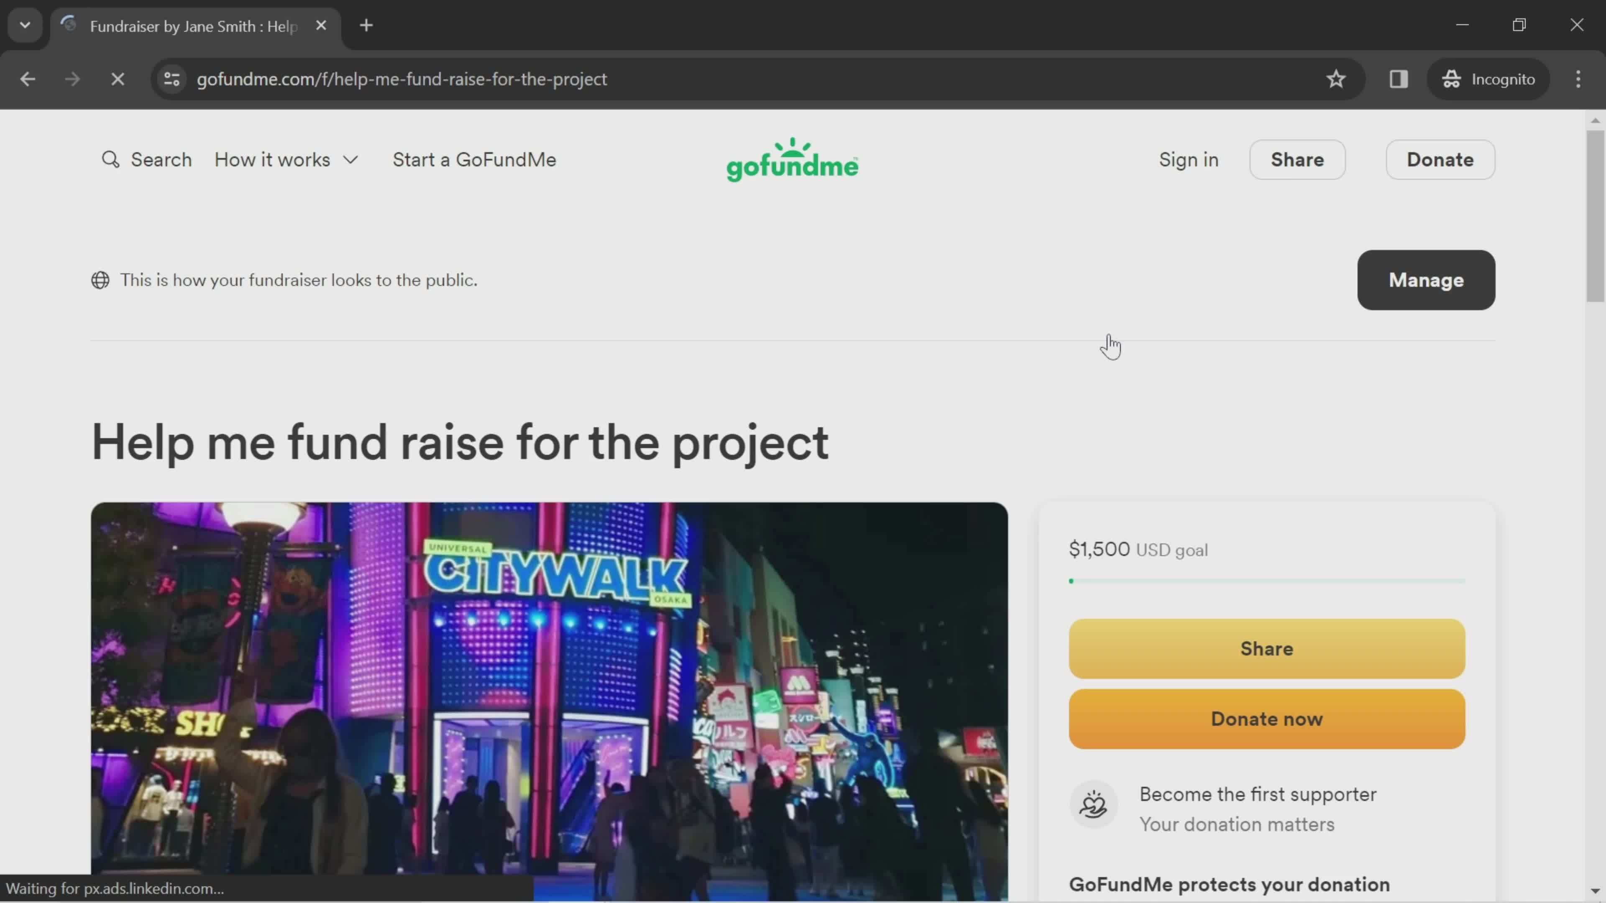Click the Share button in header

point(1298,160)
